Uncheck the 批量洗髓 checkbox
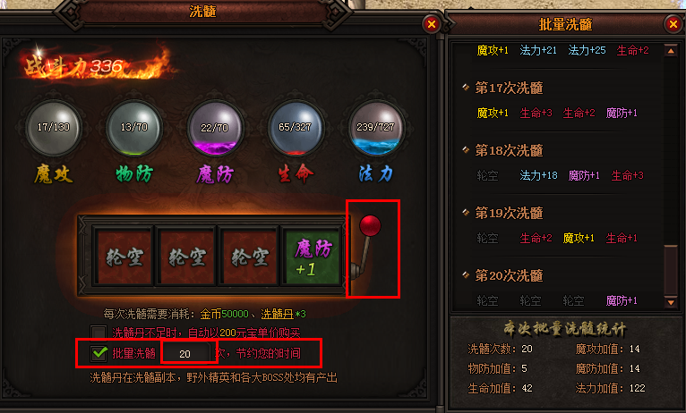Screen dimensions: 686x413 (x=99, y=353)
